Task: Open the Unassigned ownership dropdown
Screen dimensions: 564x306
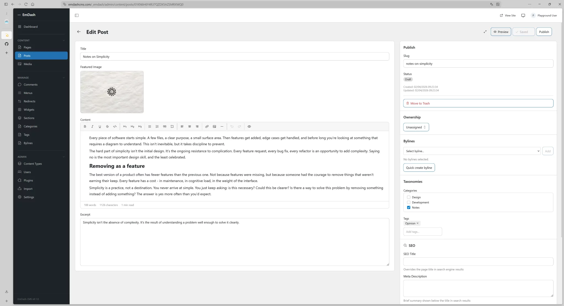Action: [416, 127]
